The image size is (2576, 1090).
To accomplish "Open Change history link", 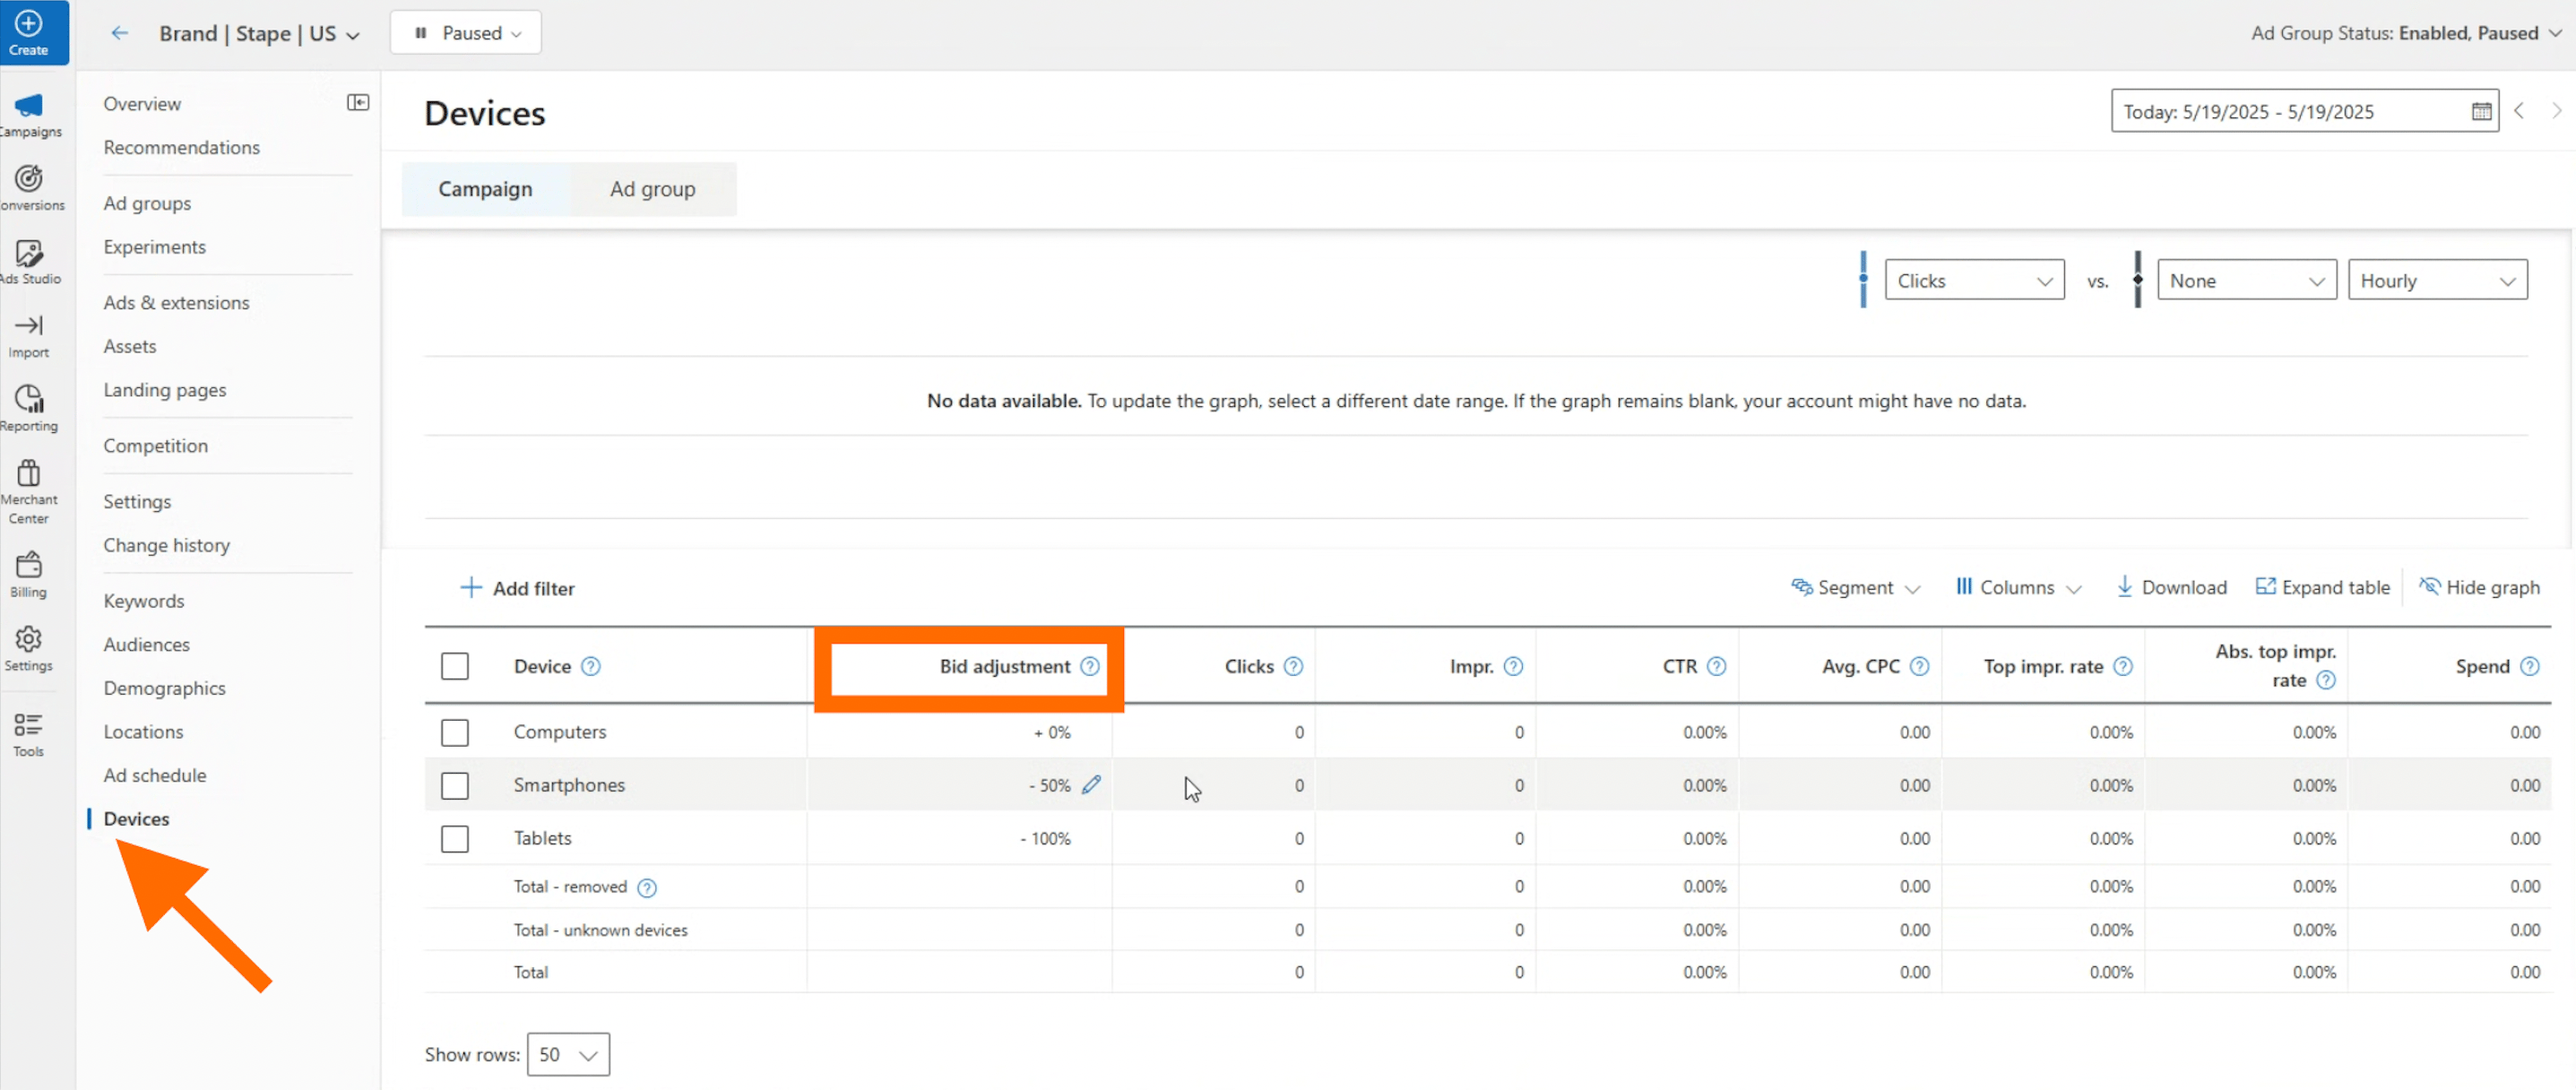I will click(166, 546).
